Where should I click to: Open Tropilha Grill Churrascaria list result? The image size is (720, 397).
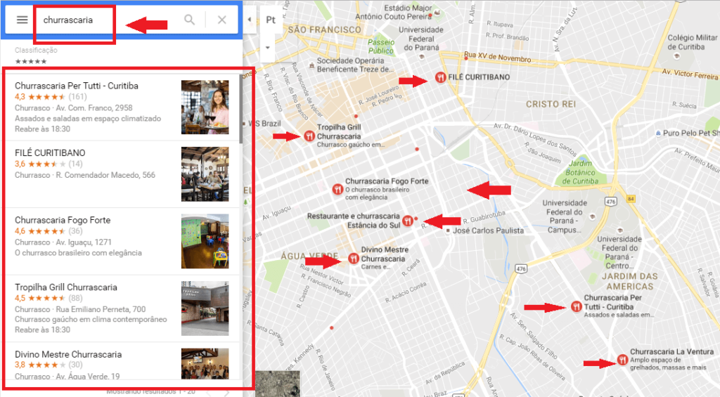coord(122,308)
